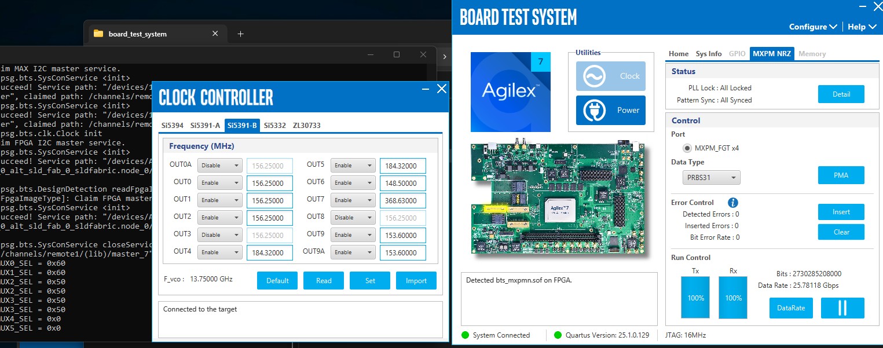Minimize the Clock Controller window

(x=426, y=89)
